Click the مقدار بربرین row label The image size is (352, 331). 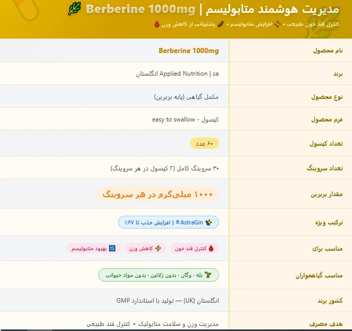[x=327, y=194]
